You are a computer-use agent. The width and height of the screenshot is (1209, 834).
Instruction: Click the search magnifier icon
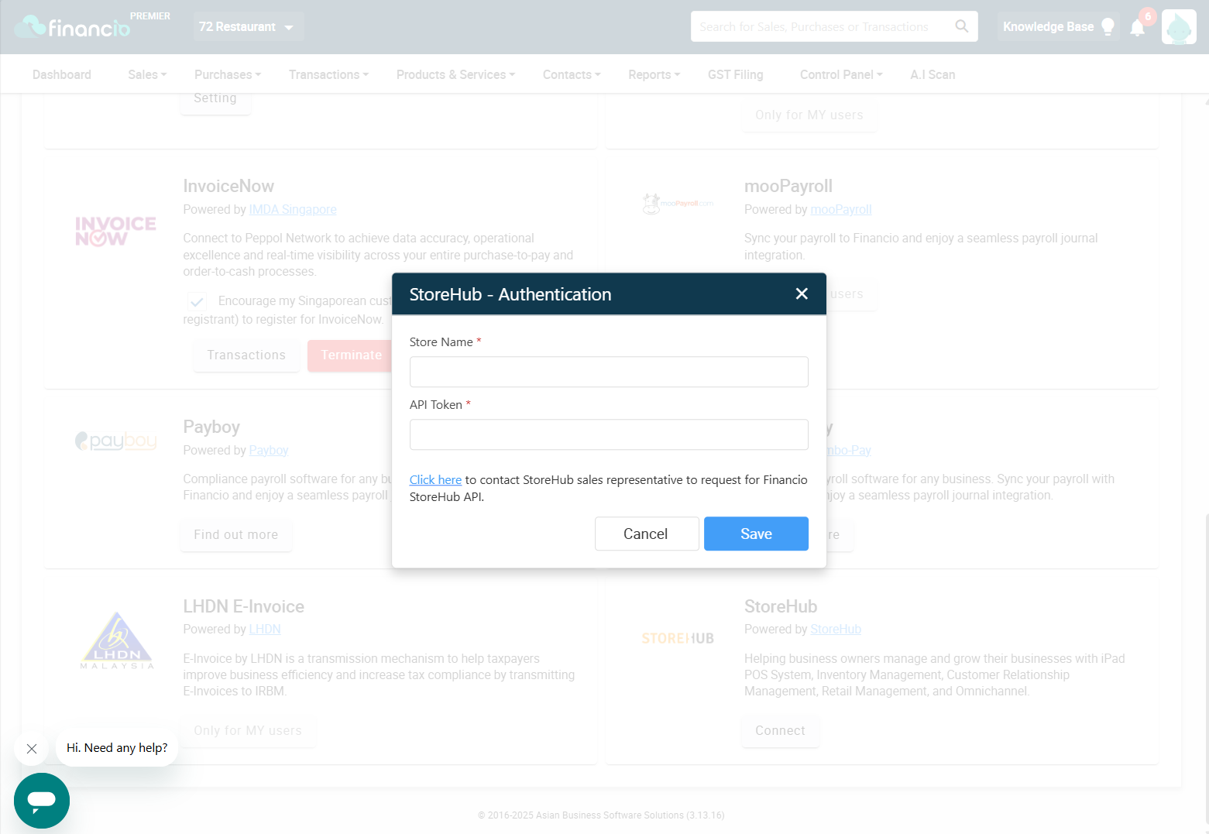[961, 26]
